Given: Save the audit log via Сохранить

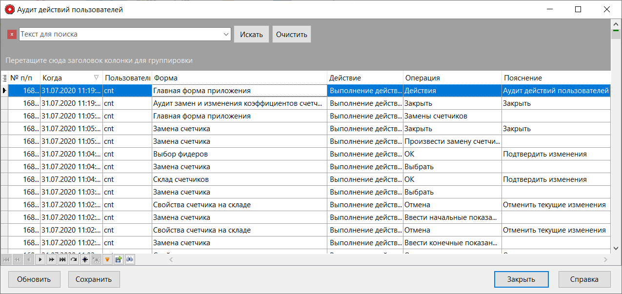Looking at the screenshot, I should [x=94, y=279].
